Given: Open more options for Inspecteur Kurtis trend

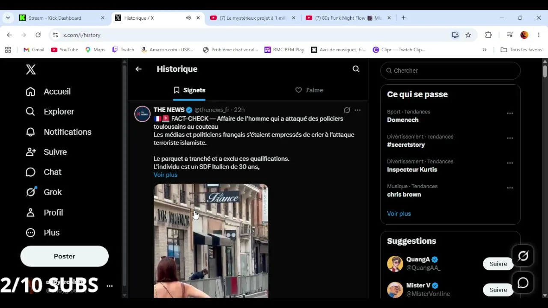Looking at the screenshot, I should [x=510, y=163].
